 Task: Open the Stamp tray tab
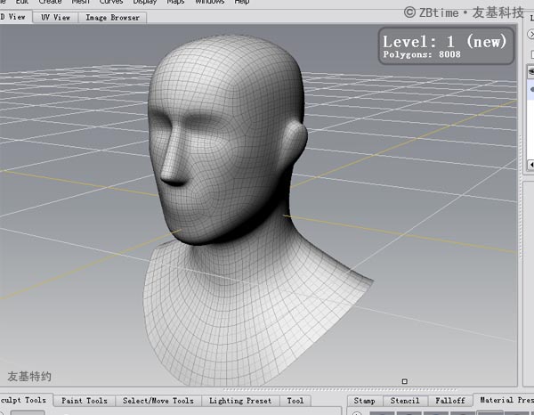[364, 401]
